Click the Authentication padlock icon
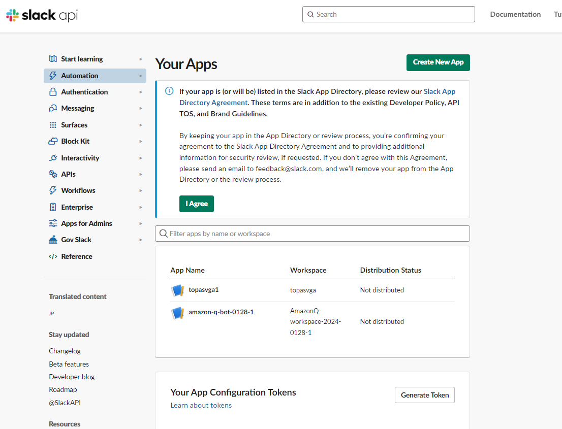Image resolution: width=562 pixels, height=429 pixels. (x=53, y=92)
